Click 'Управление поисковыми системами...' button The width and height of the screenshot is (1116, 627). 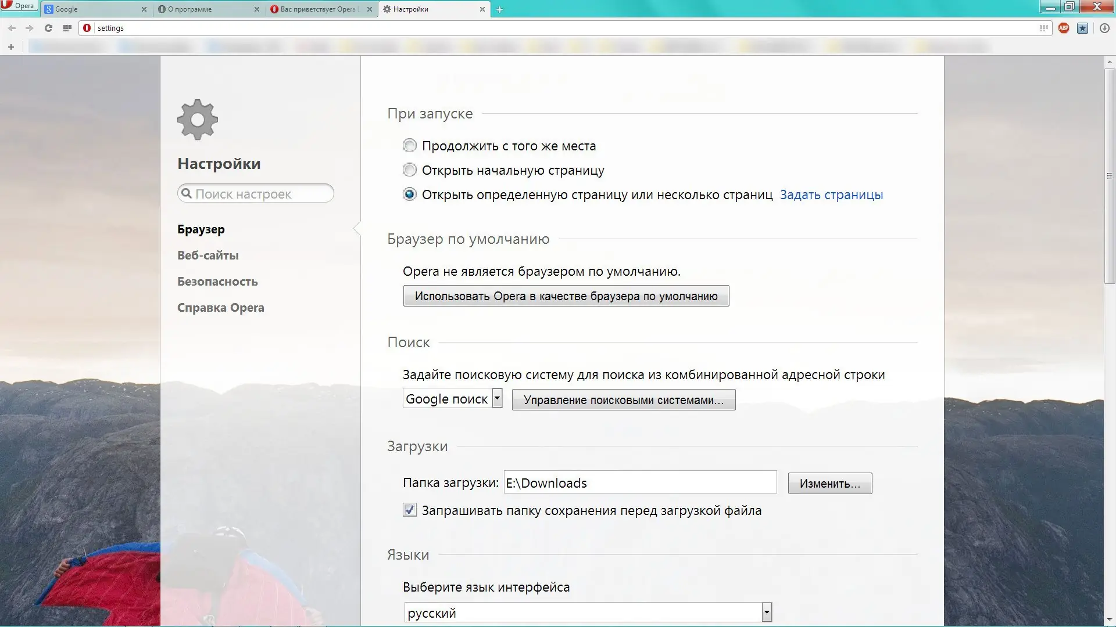coord(623,400)
